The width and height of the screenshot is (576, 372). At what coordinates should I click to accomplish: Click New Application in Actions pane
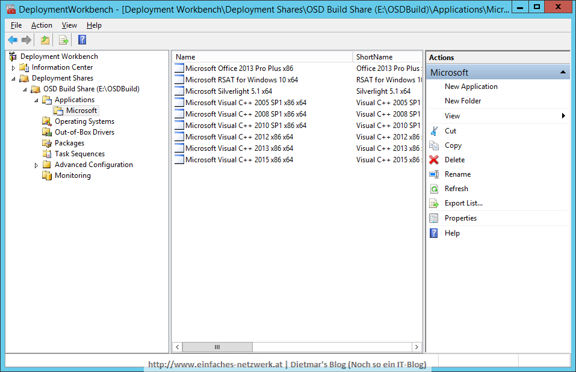(x=471, y=87)
